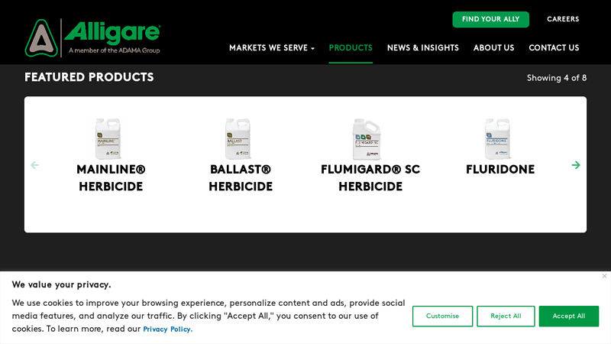Click 'We value your privacy.' heading
The height and width of the screenshot is (344, 611).
point(62,284)
